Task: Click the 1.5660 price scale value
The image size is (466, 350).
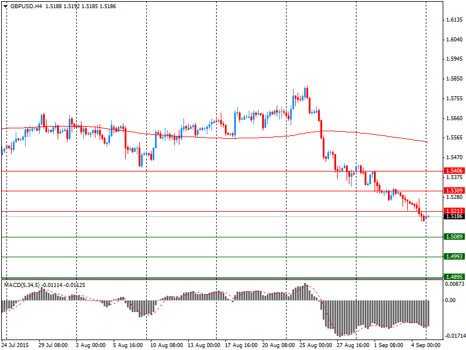Action: (455, 118)
